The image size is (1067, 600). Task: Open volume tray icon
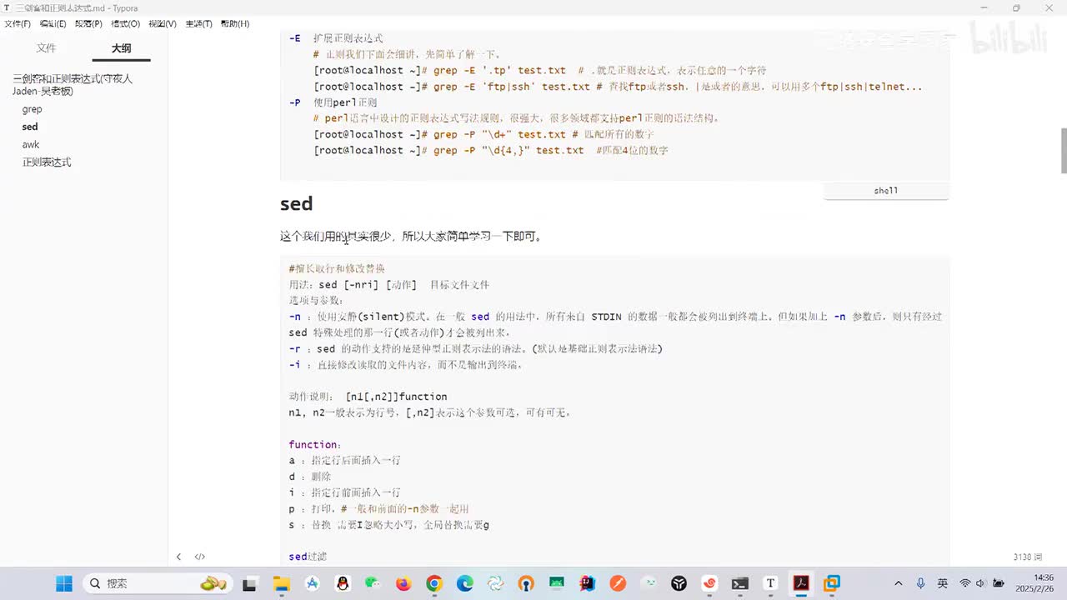click(980, 583)
